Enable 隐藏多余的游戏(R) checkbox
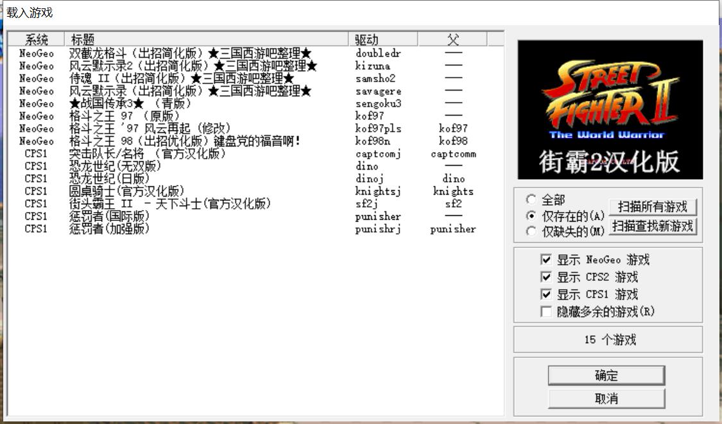The height and width of the screenshot is (424, 722). (546, 312)
